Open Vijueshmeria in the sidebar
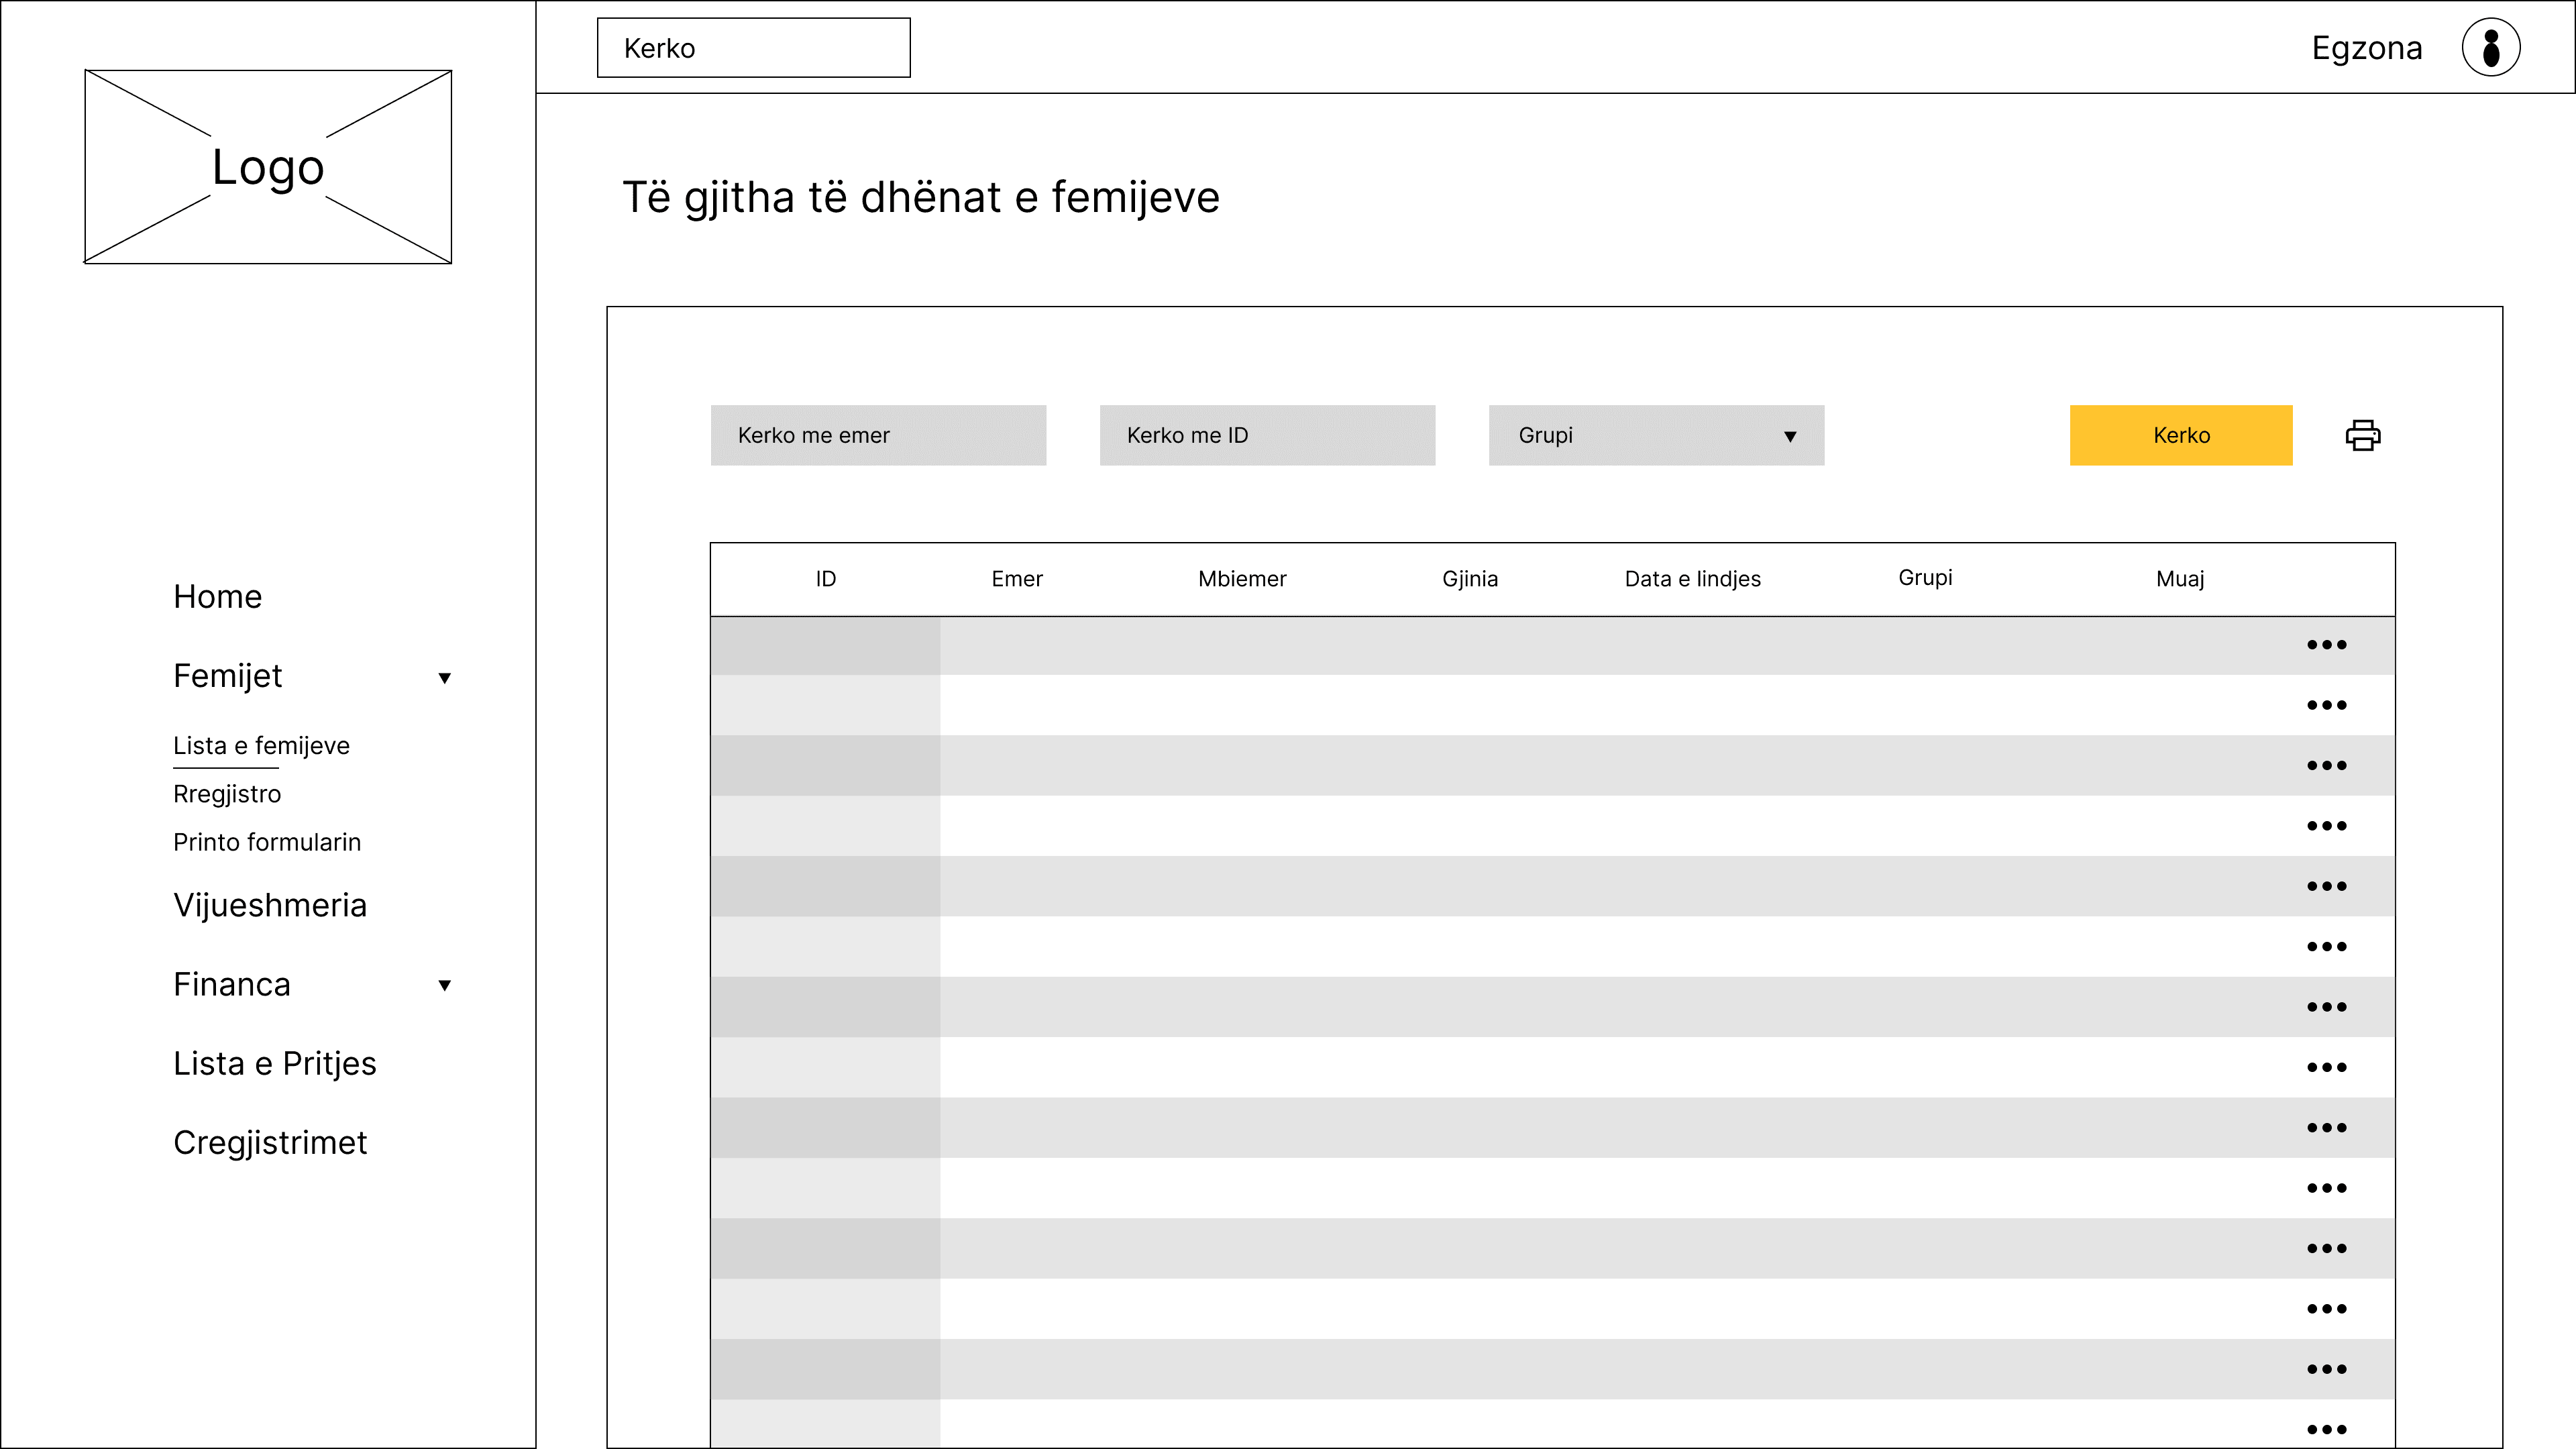 (x=270, y=905)
